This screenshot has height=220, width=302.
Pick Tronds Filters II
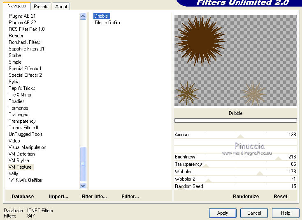pyautogui.click(x=23, y=128)
